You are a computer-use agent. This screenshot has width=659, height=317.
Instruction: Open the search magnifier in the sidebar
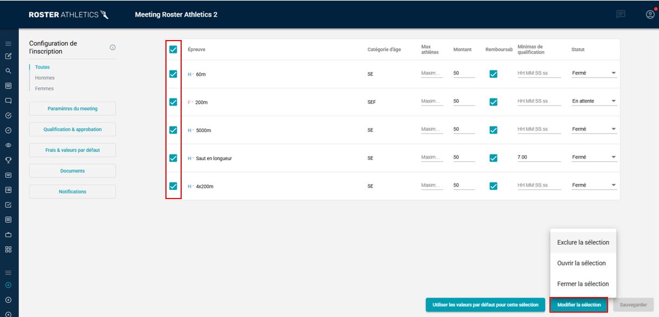(8, 71)
